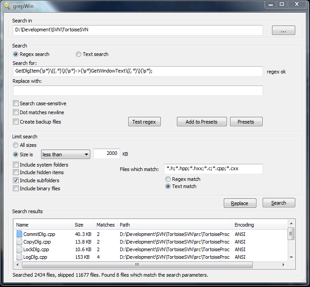Click the LockDlg.cpp file icon
The width and height of the screenshot is (310, 287).
(19, 249)
